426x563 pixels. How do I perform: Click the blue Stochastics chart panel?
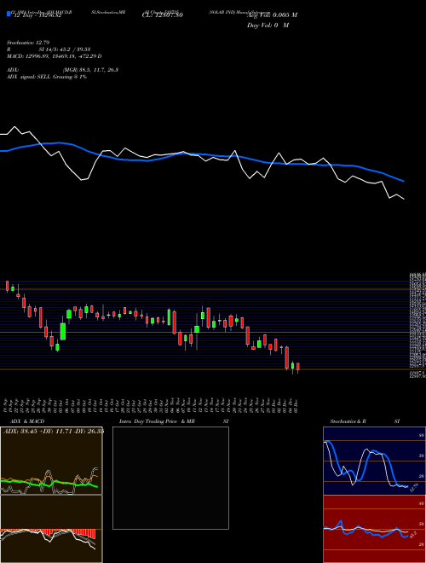[x=374, y=461]
